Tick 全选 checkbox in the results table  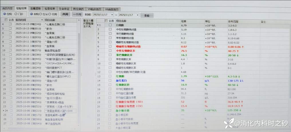click(x=106, y=21)
